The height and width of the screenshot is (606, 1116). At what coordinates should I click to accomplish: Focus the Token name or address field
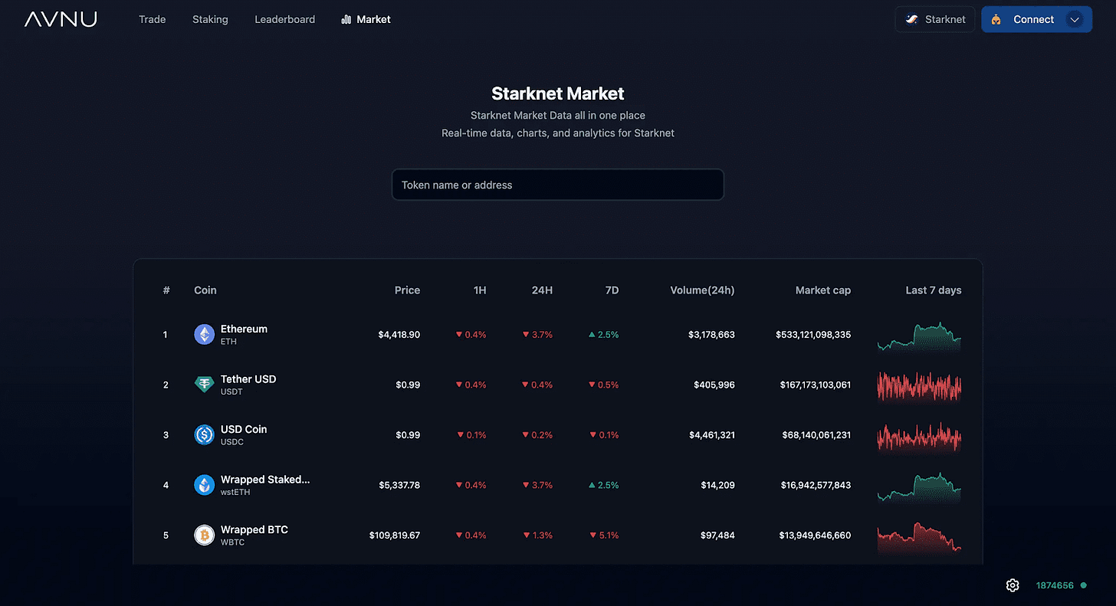pyautogui.click(x=558, y=185)
